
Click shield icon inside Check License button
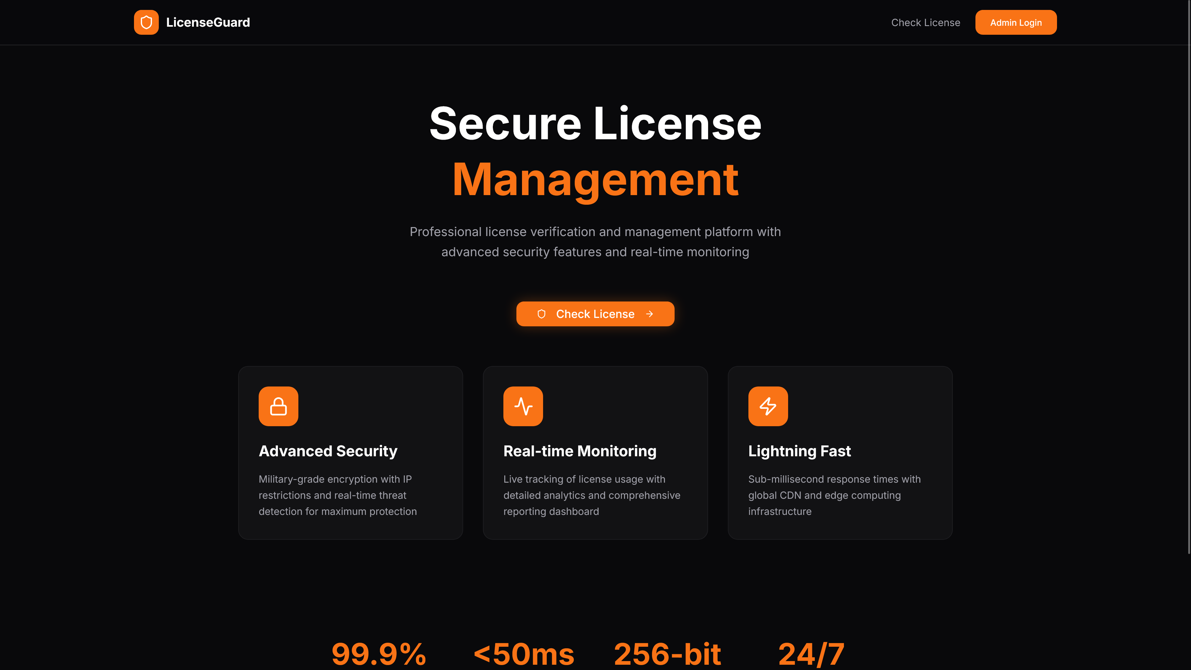coord(542,314)
